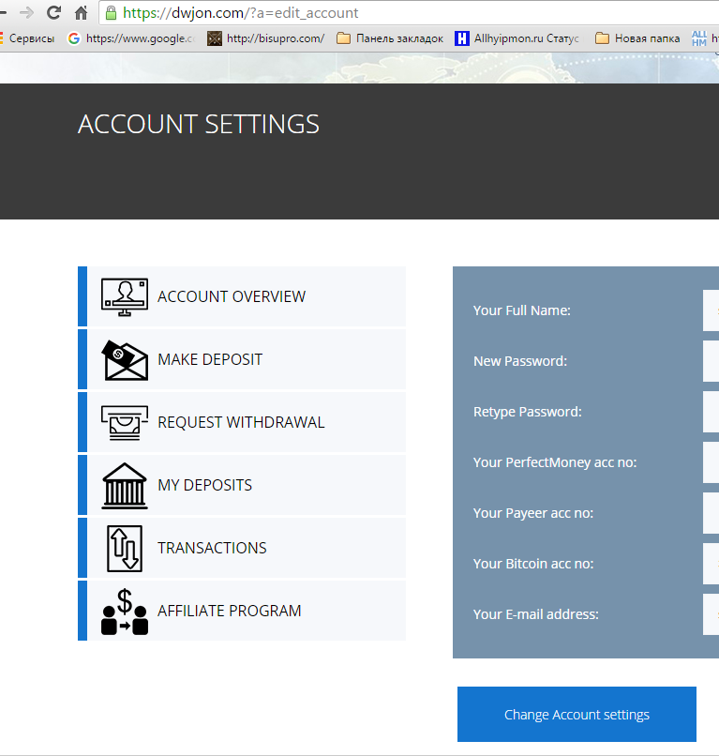
Task: Click the Request Withdrawal ATM icon
Action: click(125, 423)
